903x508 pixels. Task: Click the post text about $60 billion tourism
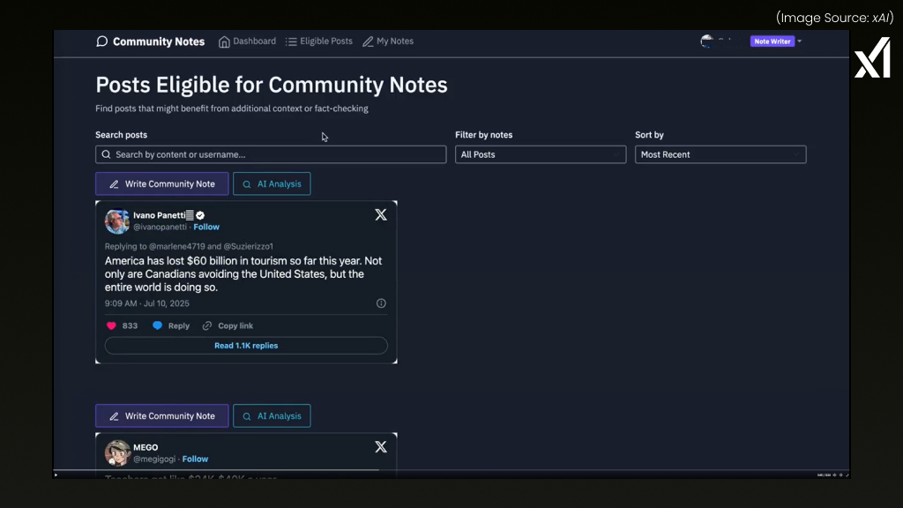[243, 274]
